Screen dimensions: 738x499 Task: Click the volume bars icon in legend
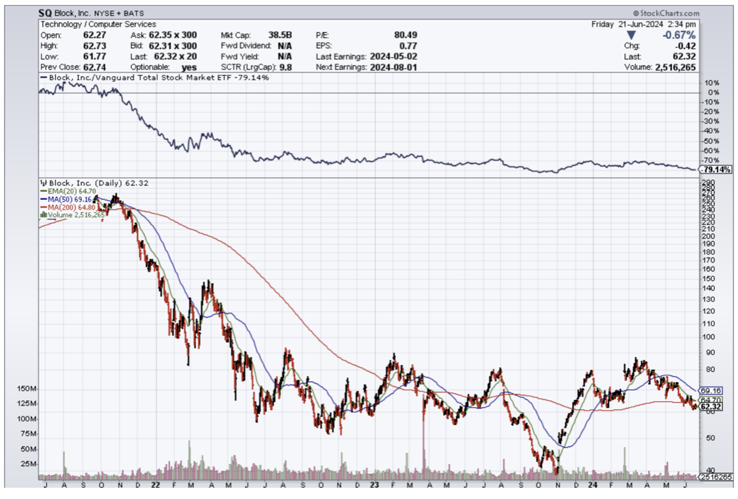[x=43, y=215]
